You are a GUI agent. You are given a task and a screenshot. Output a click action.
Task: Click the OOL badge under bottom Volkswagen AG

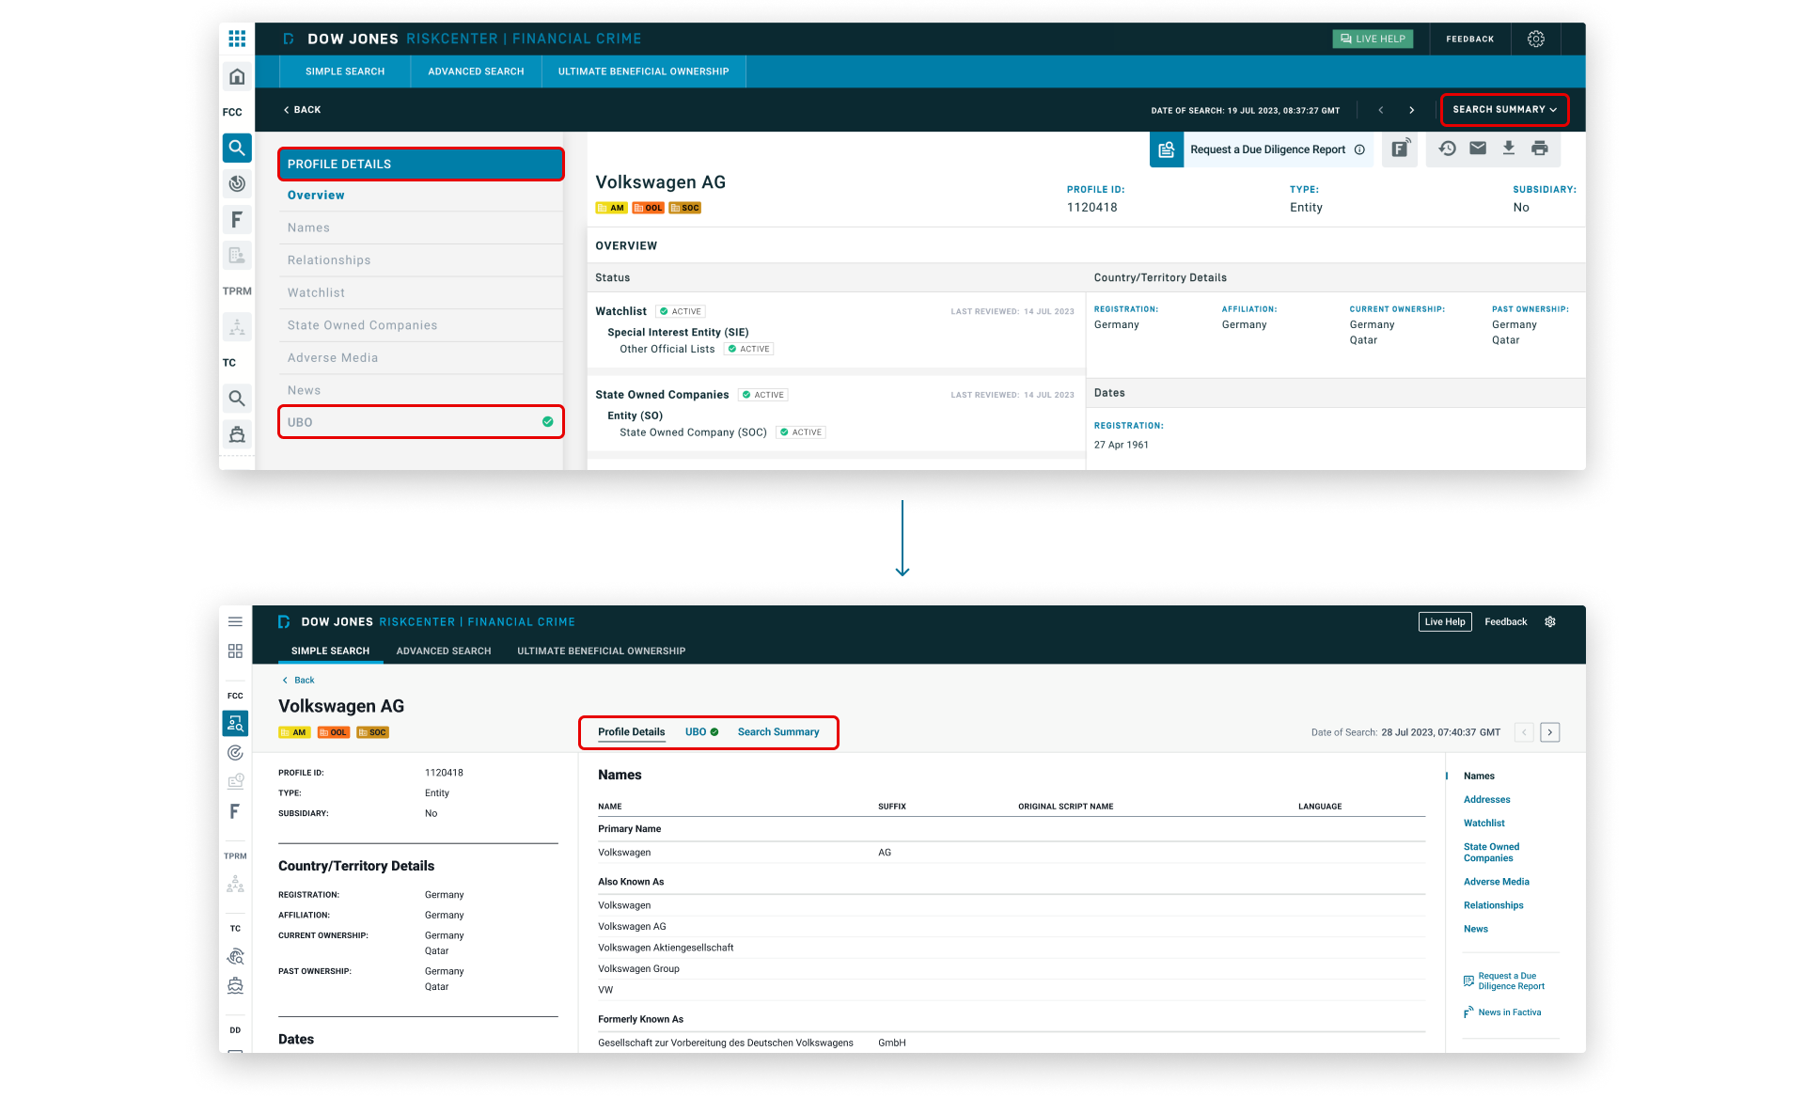[333, 732]
